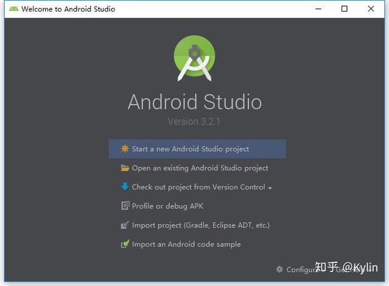389x286 pixels.
Task: Expand the Version Control dropdown arrow
Action: pos(270,188)
